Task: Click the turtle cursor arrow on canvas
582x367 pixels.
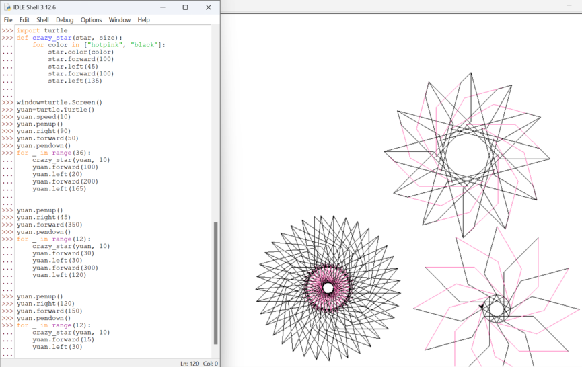Action: point(481,307)
